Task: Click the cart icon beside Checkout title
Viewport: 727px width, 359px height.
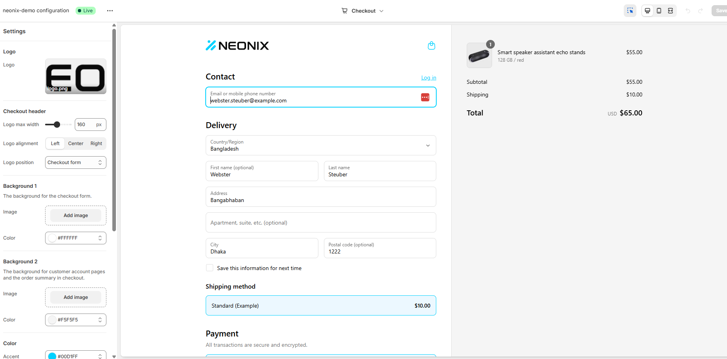Action: point(345,11)
